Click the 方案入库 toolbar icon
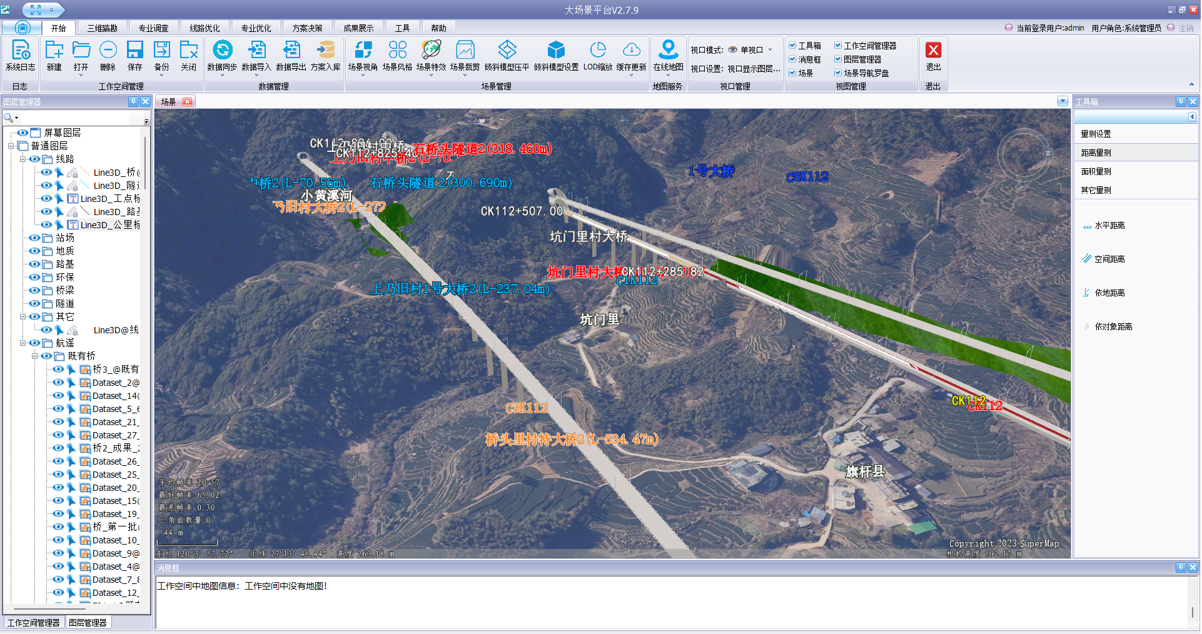The image size is (1202, 634). [325, 55]
